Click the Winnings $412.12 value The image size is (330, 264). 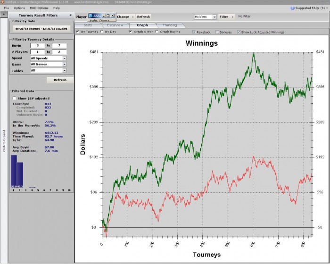tap(51, 132)
